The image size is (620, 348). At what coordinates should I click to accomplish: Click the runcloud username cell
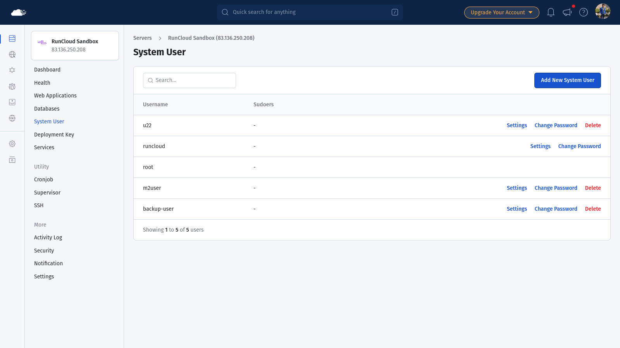tap(154, 146)
